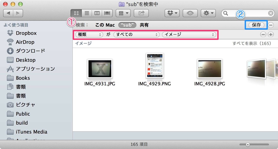Go back with the back arrow button

[x=8, y=13]
